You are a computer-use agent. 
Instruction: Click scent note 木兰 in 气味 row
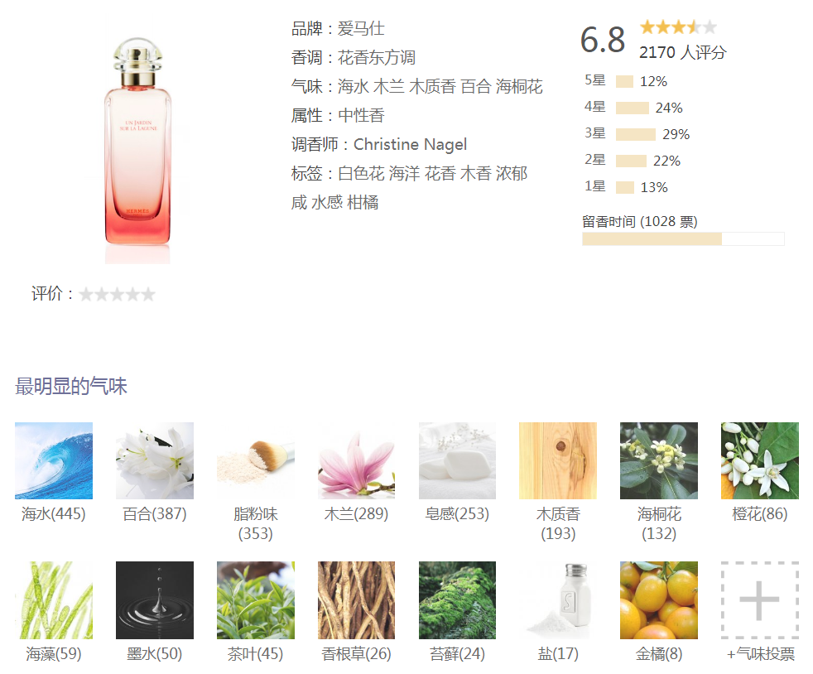(389, 87)
